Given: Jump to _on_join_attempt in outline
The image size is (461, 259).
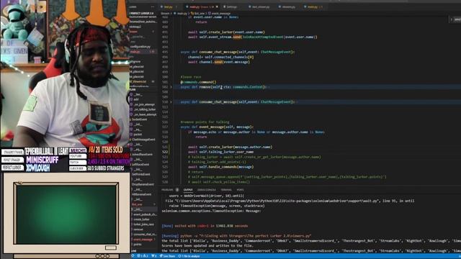Looking at the screenshot, I should [144, 104].
